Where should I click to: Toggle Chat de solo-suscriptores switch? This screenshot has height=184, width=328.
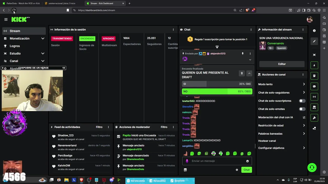[x=302, y=101]
